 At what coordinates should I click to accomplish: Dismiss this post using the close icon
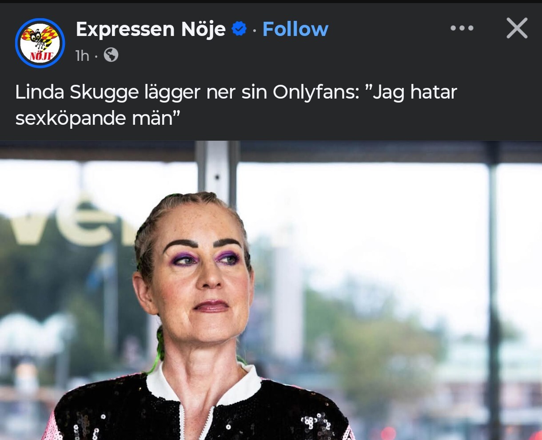tap(517, 28)
